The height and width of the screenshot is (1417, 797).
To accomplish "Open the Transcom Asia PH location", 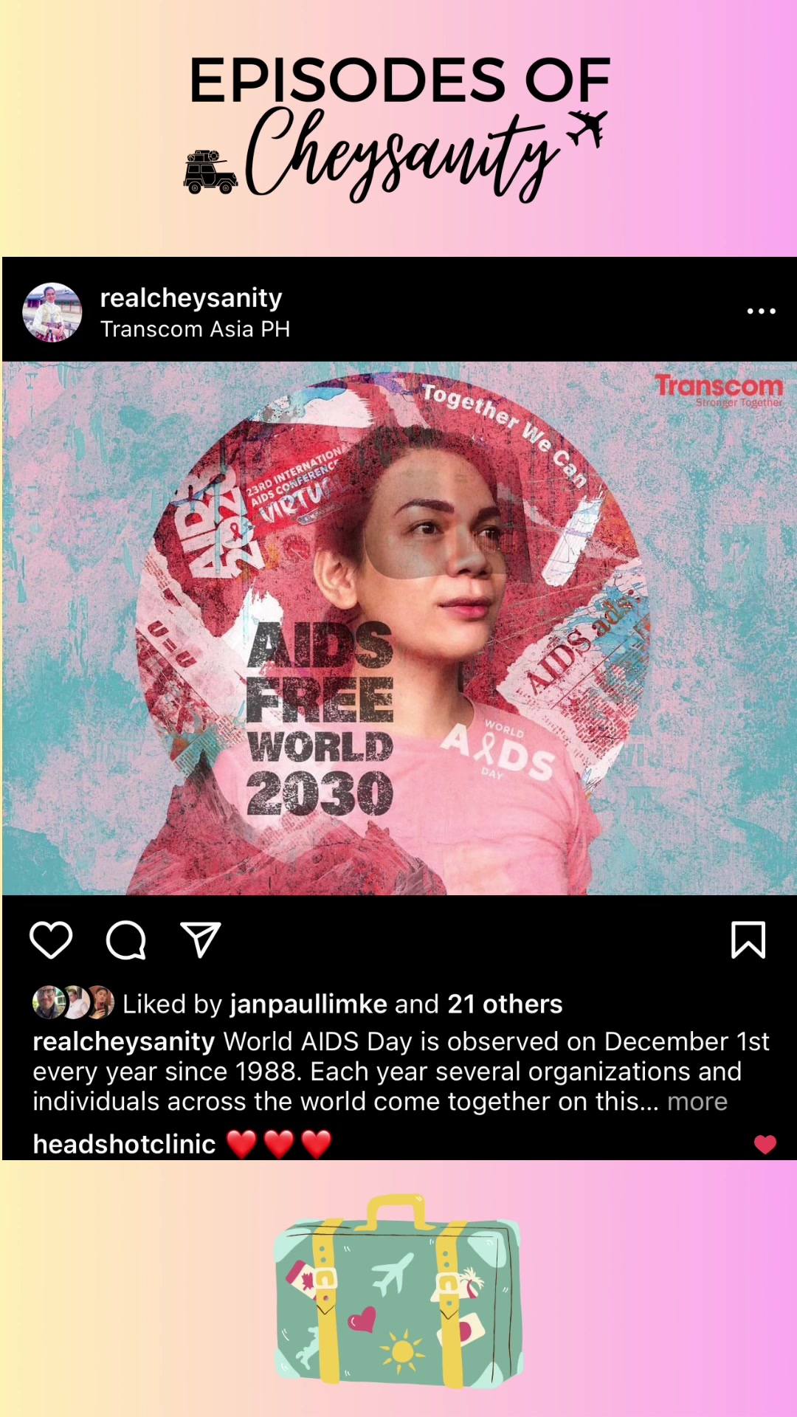I will 196,329.
